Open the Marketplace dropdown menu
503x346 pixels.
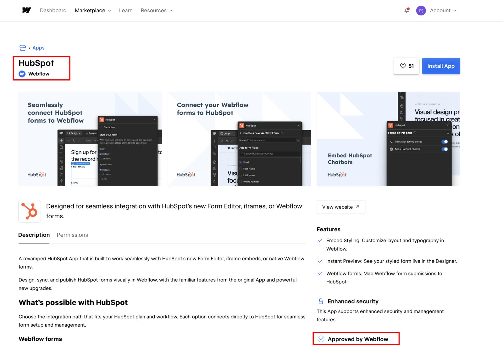pyautogui.click(x=93, y=10)
